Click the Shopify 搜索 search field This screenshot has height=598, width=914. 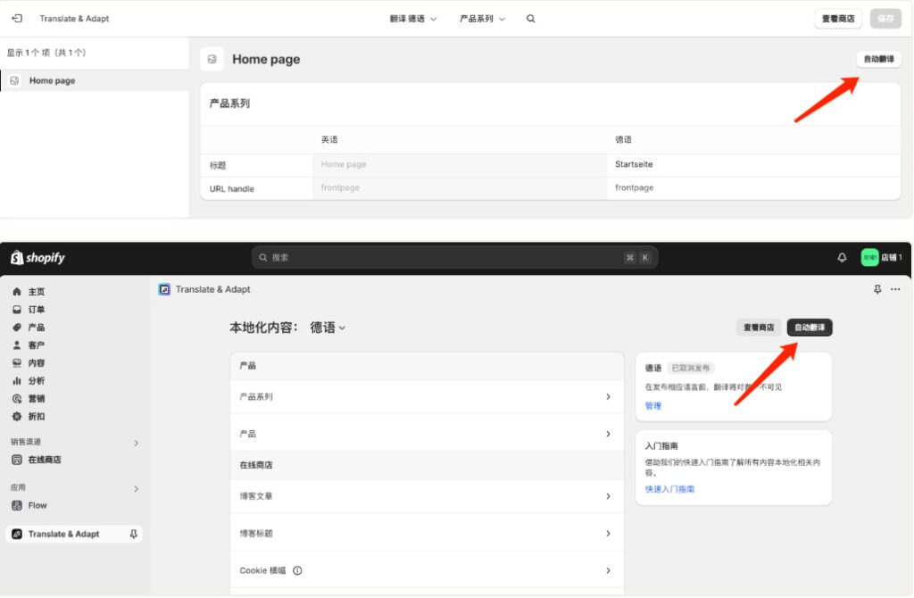click(x=446, y=257)
